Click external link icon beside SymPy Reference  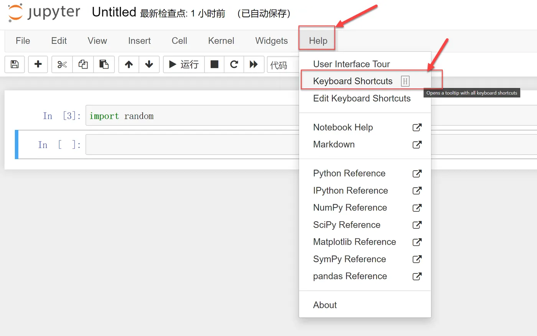pos(417,259)
